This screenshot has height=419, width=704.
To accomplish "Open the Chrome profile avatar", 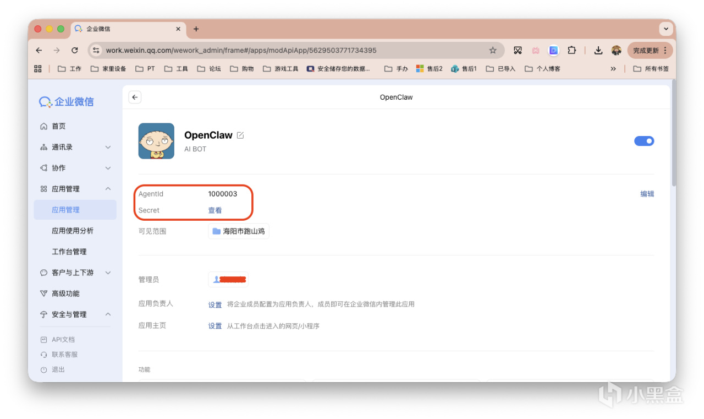I will point(616,50).
